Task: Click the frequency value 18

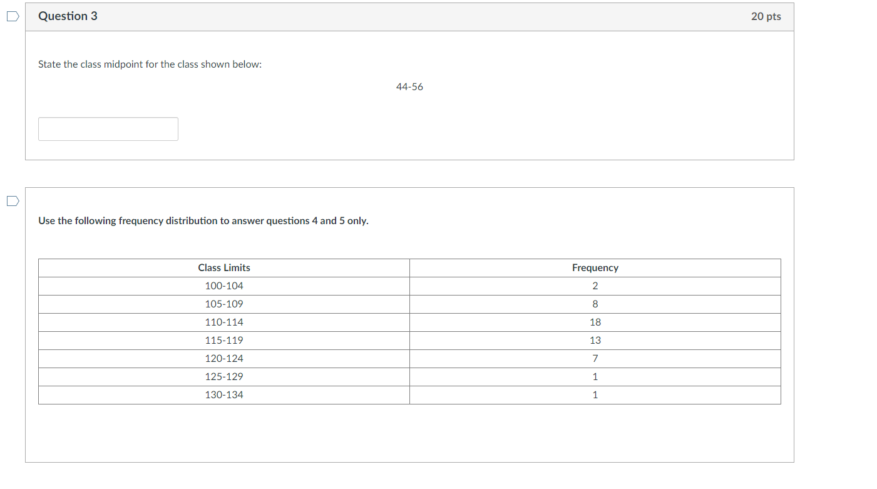Action: tap(595, 322)
